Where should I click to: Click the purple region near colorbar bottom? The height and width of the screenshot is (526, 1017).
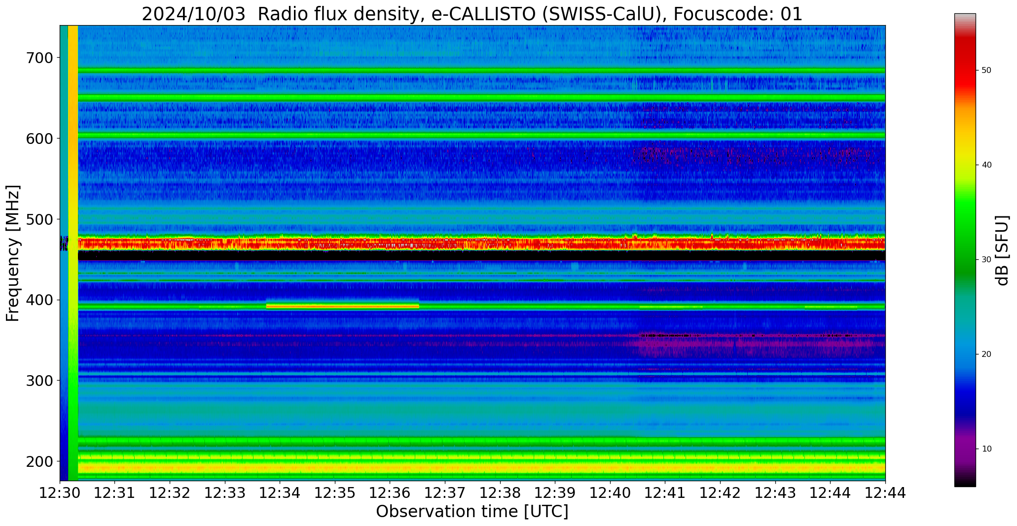pos(965,446)
